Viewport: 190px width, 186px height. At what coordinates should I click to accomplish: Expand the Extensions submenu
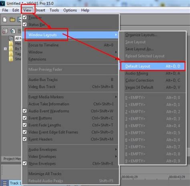(70, 59)
